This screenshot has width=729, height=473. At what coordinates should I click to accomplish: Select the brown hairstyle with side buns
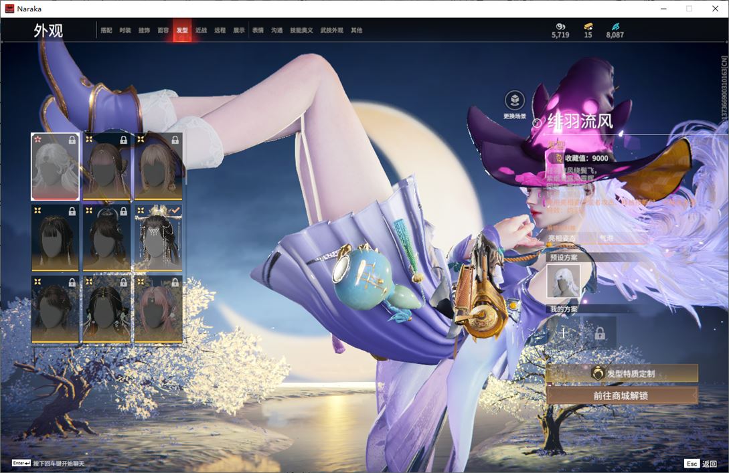point(106,167)
